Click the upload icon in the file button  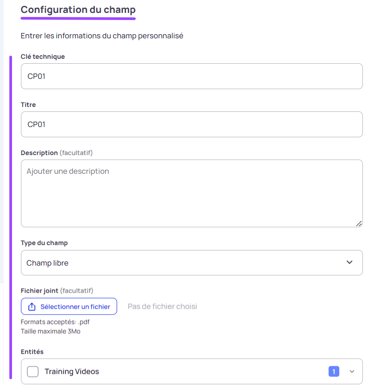pyautogui.click(x=32, y=307)
